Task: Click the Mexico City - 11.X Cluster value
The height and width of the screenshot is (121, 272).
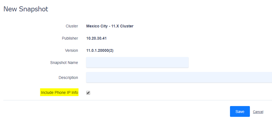Action: (110, 26)
